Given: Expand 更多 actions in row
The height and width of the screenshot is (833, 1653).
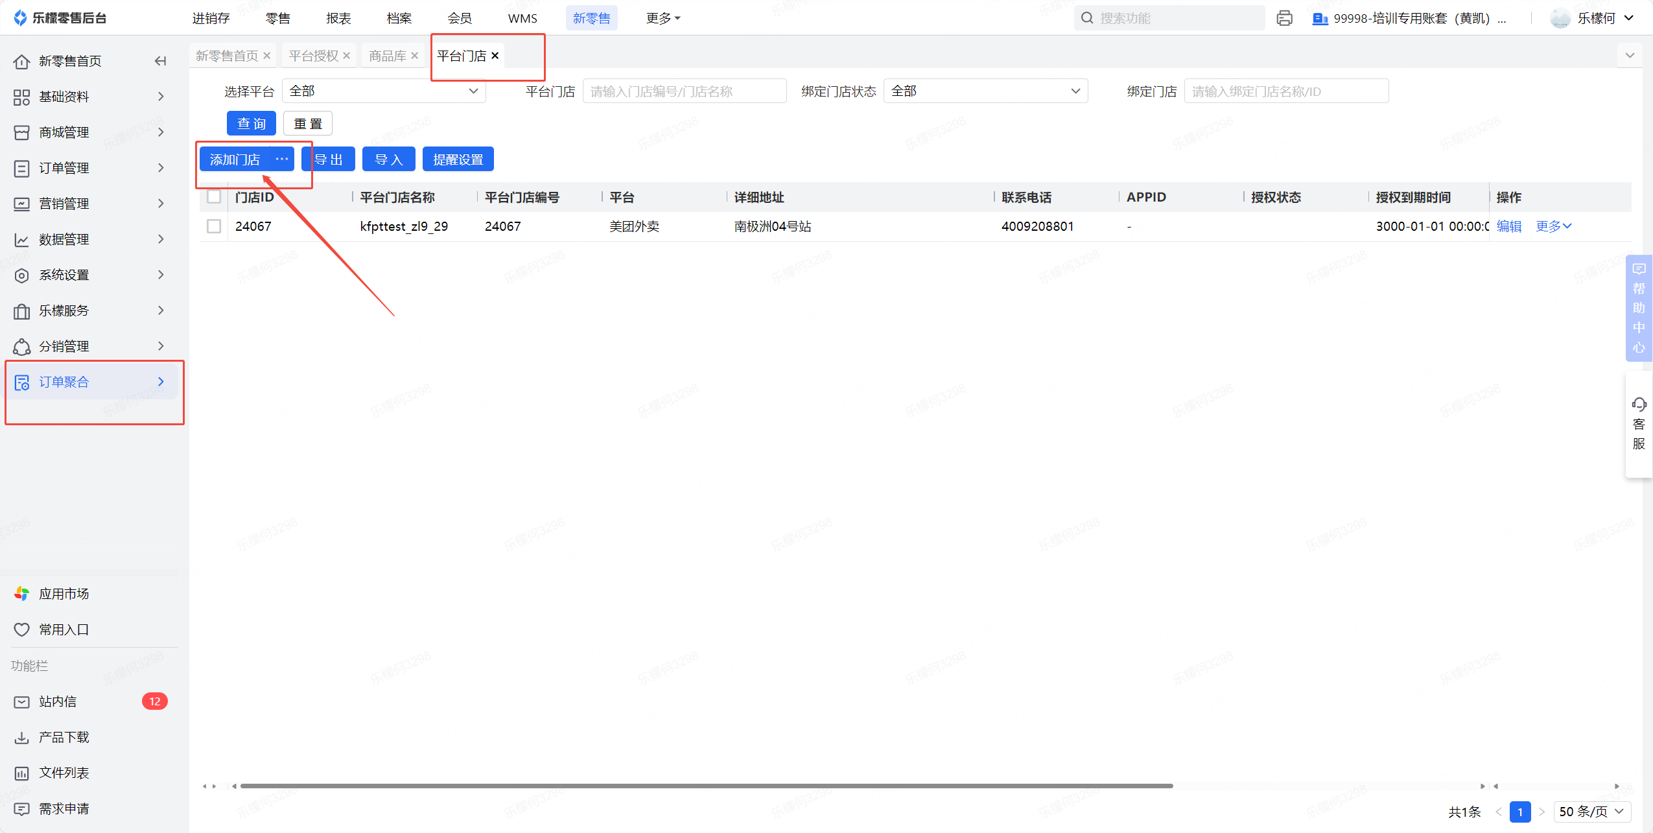Looking at the screenshot, I should point(1553,226).
